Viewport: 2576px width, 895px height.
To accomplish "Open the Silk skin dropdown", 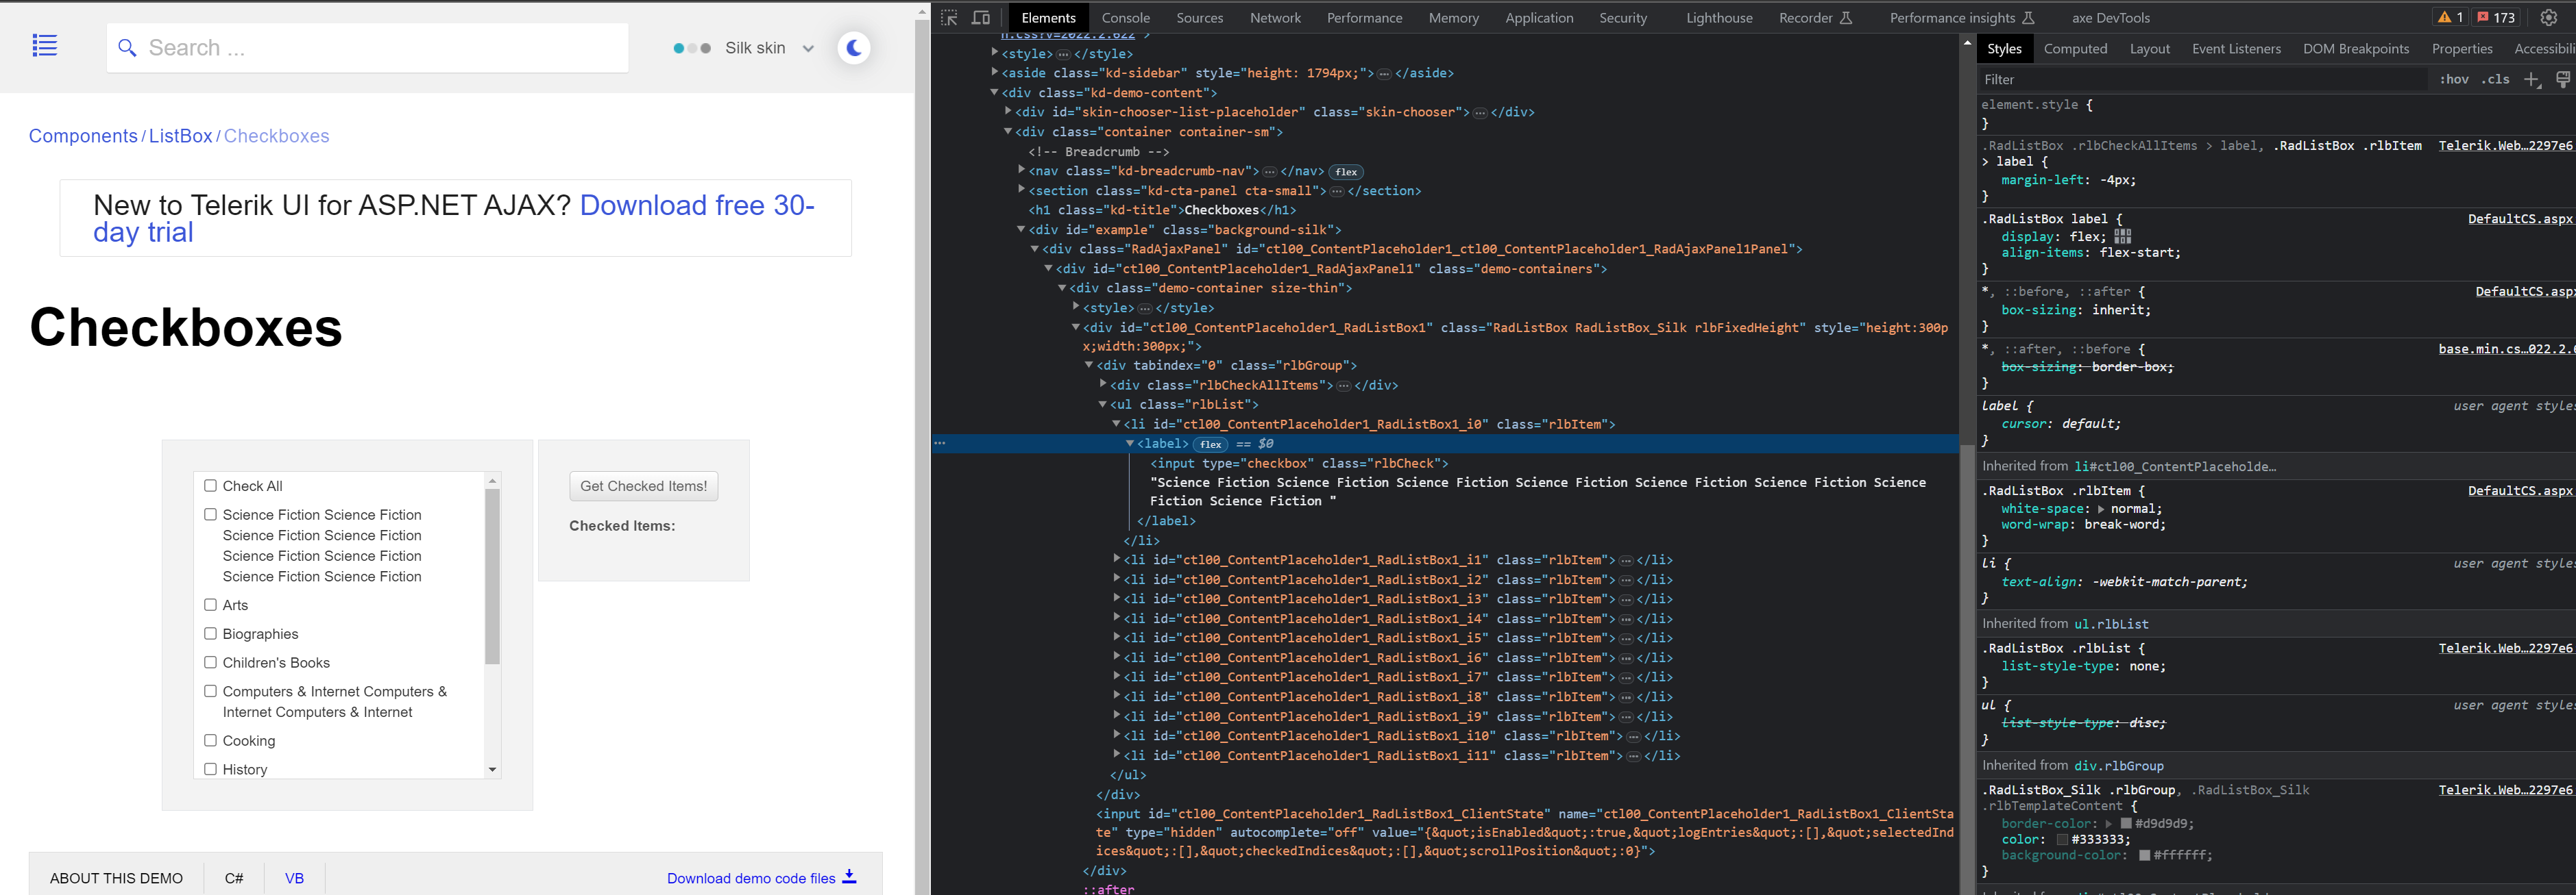I will (767, 48).
